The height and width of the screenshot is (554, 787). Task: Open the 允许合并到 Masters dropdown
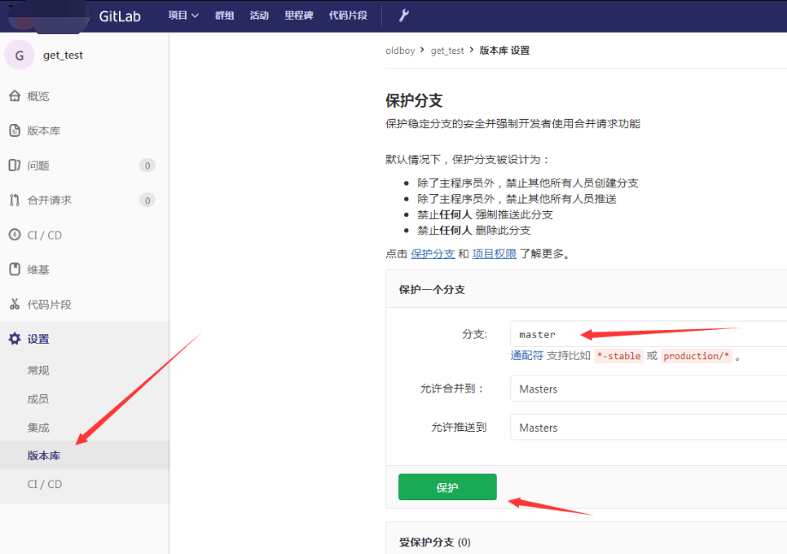point(647,389)
